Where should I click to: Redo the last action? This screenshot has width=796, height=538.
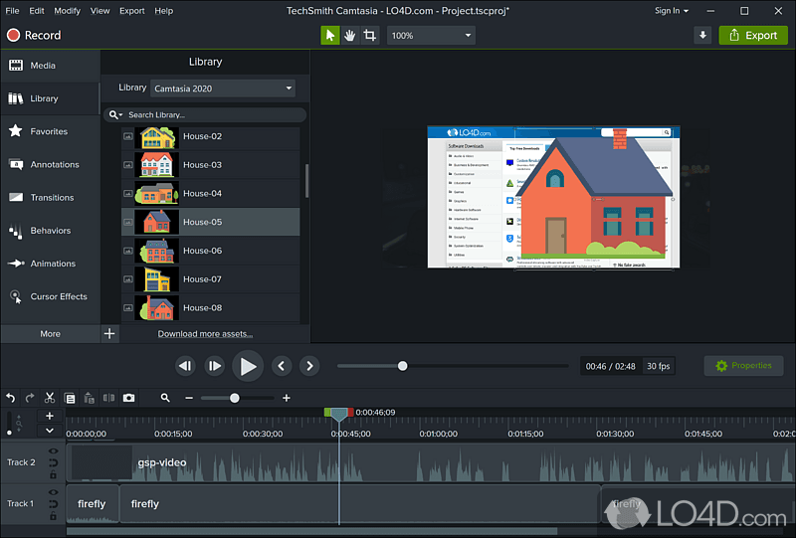(30, 398)
